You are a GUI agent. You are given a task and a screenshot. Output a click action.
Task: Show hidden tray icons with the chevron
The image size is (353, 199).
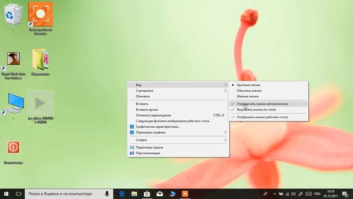pos(275,194)
